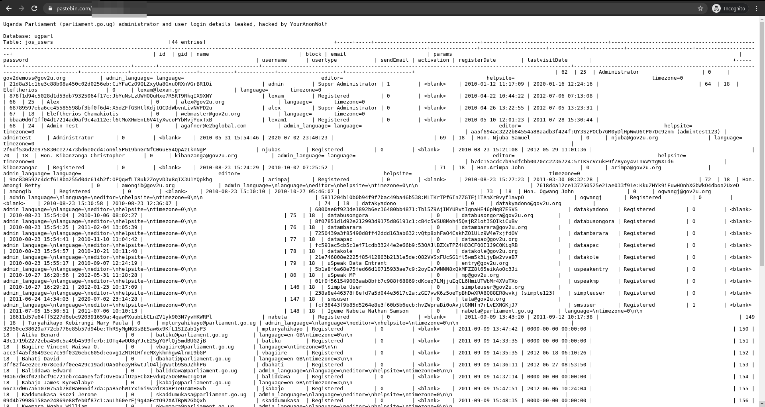Viewport: 765px width, 407px height.
Task: Click the 'datakyadono' username value
Action: coord(591,209)
